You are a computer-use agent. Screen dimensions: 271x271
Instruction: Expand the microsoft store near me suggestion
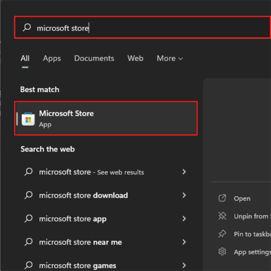point(184,242)
